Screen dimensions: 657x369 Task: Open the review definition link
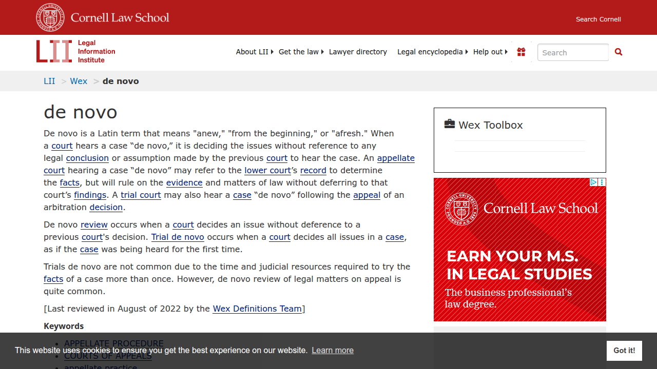tap(94, 224)
